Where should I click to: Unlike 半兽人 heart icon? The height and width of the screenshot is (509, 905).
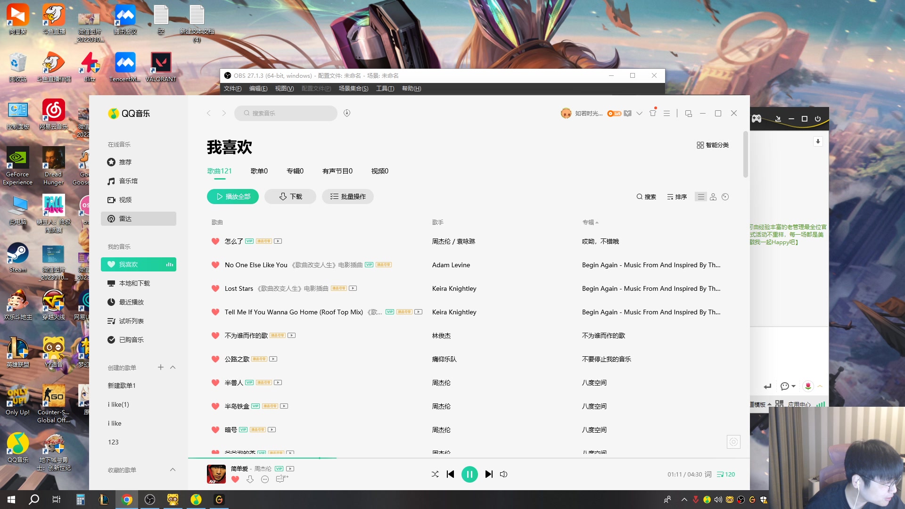[x=215, y=383]
